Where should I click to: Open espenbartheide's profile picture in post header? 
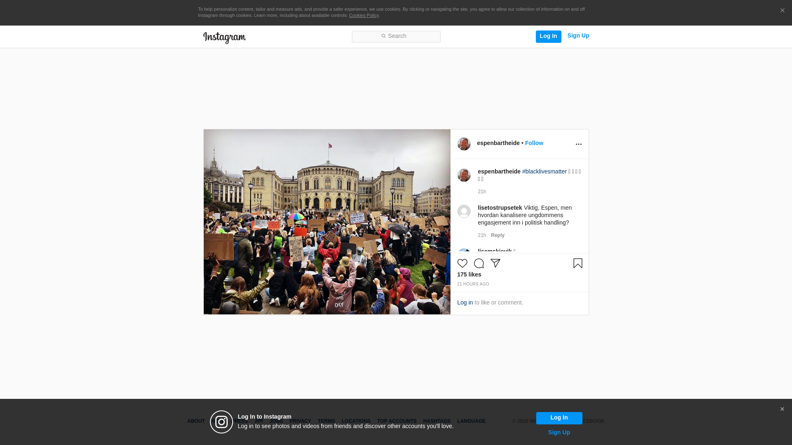pyautogui.click(x=464, y=144)
